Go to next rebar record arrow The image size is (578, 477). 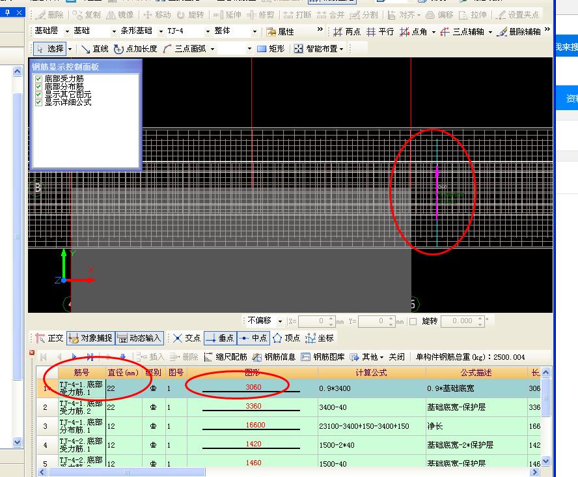(x=74, y=356)
